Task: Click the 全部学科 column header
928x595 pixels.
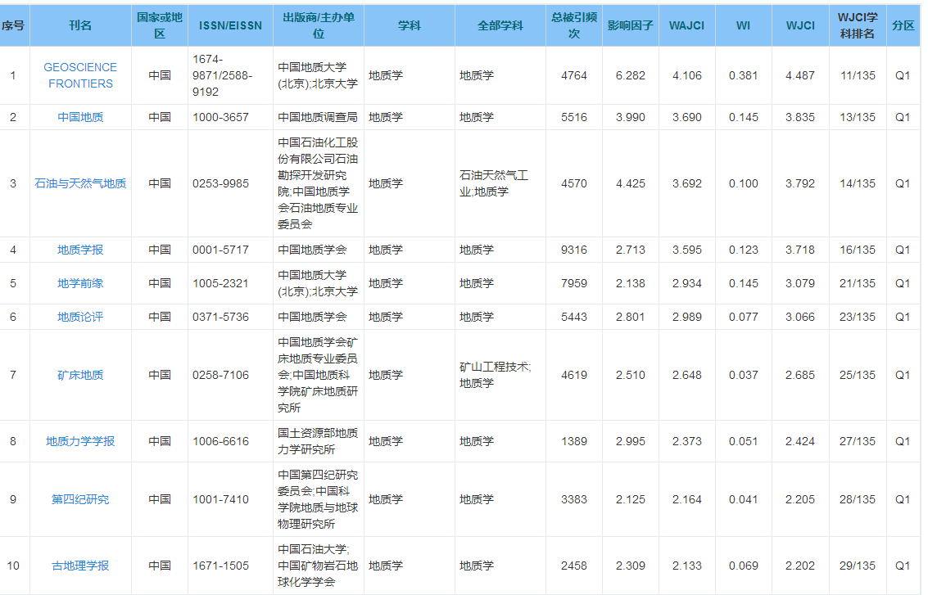Action: click(x=500, y=25)
